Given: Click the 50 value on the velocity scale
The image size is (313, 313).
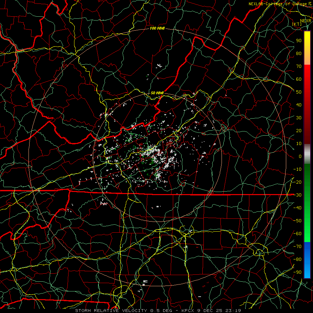Looking at the screenshot, I should (299, 92).
